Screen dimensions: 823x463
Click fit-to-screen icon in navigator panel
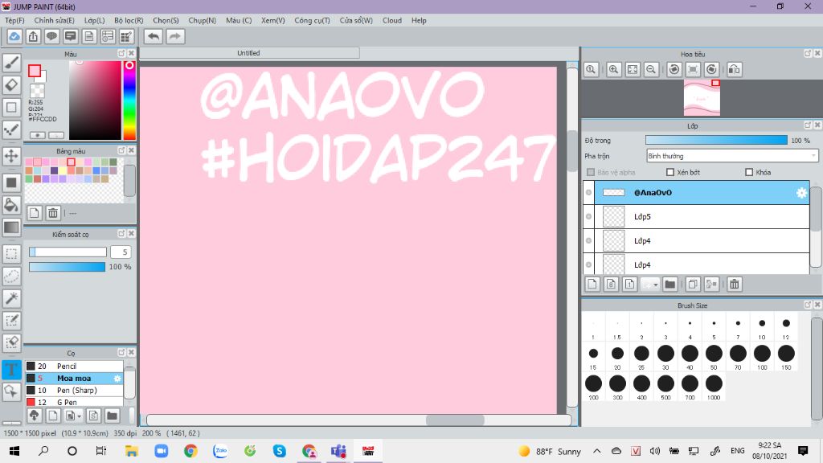click(633, 69)
